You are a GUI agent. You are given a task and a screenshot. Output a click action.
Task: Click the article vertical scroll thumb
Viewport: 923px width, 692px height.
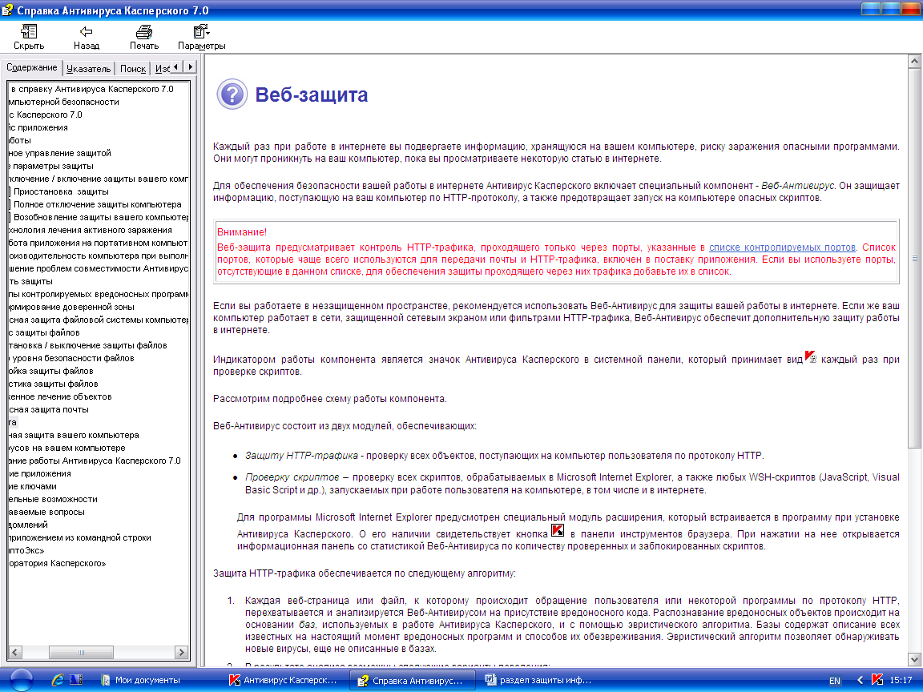[x=914, y=258]
